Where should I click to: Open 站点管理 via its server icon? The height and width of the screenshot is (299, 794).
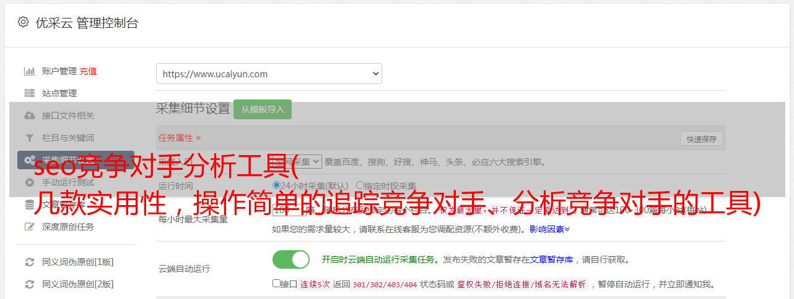(x=29, y=93)
